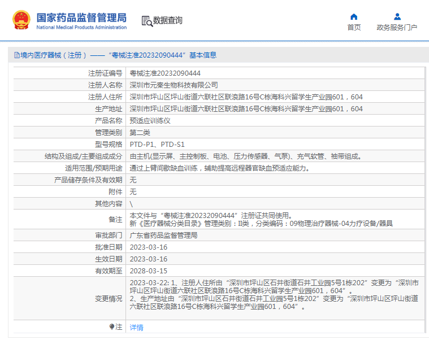This screenshot has width=429, height=340.
Task: Click the 附件 value 无
Action: click(133, 192)
